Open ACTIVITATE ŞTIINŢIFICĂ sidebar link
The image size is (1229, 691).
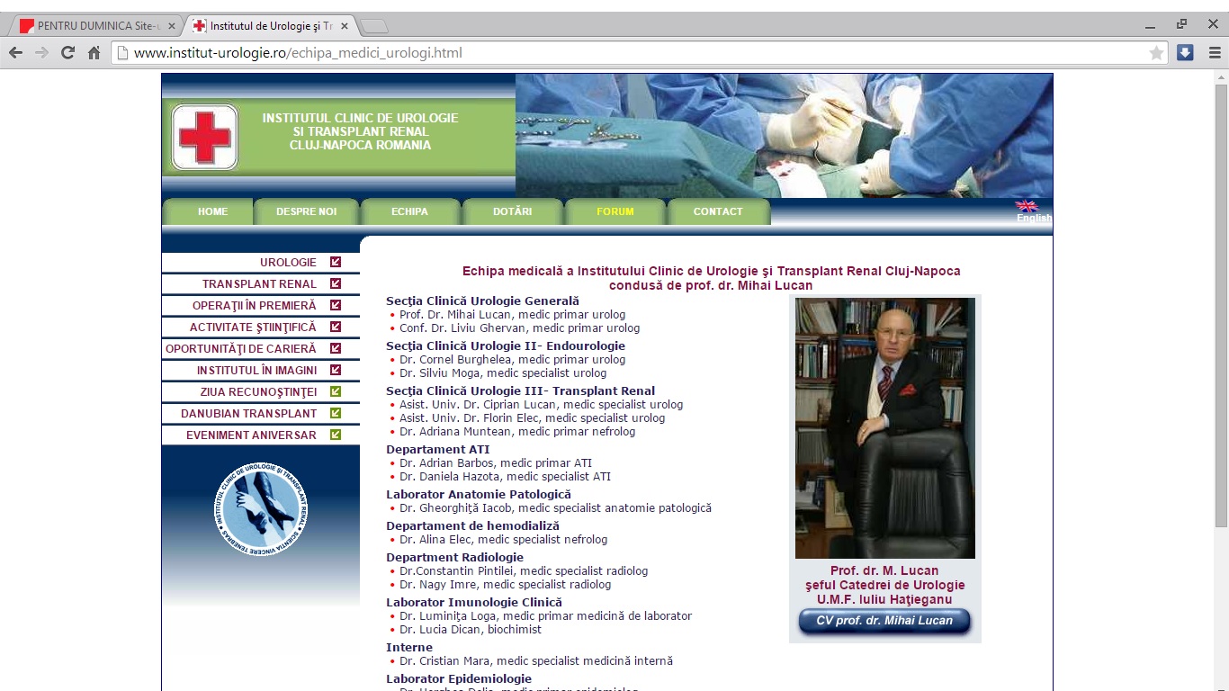click(253, 328)
